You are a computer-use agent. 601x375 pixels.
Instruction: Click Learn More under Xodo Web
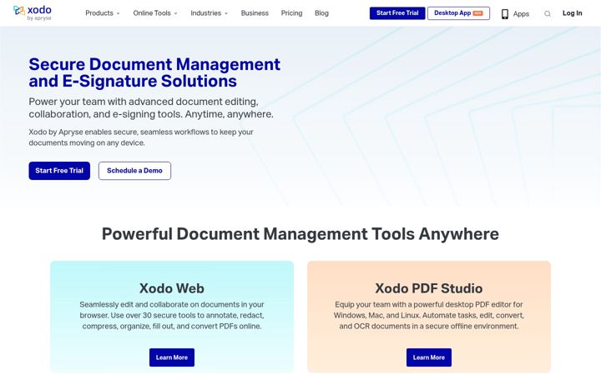pyautogui.click(x=172, y=357)
